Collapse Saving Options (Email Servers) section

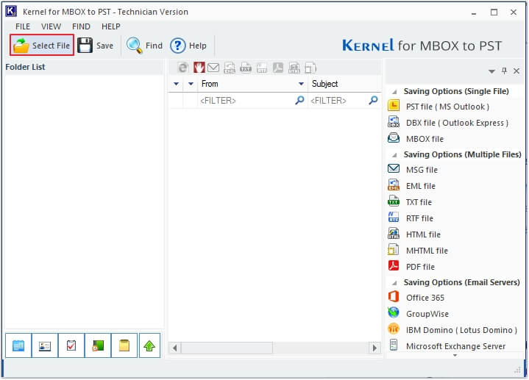394,283
